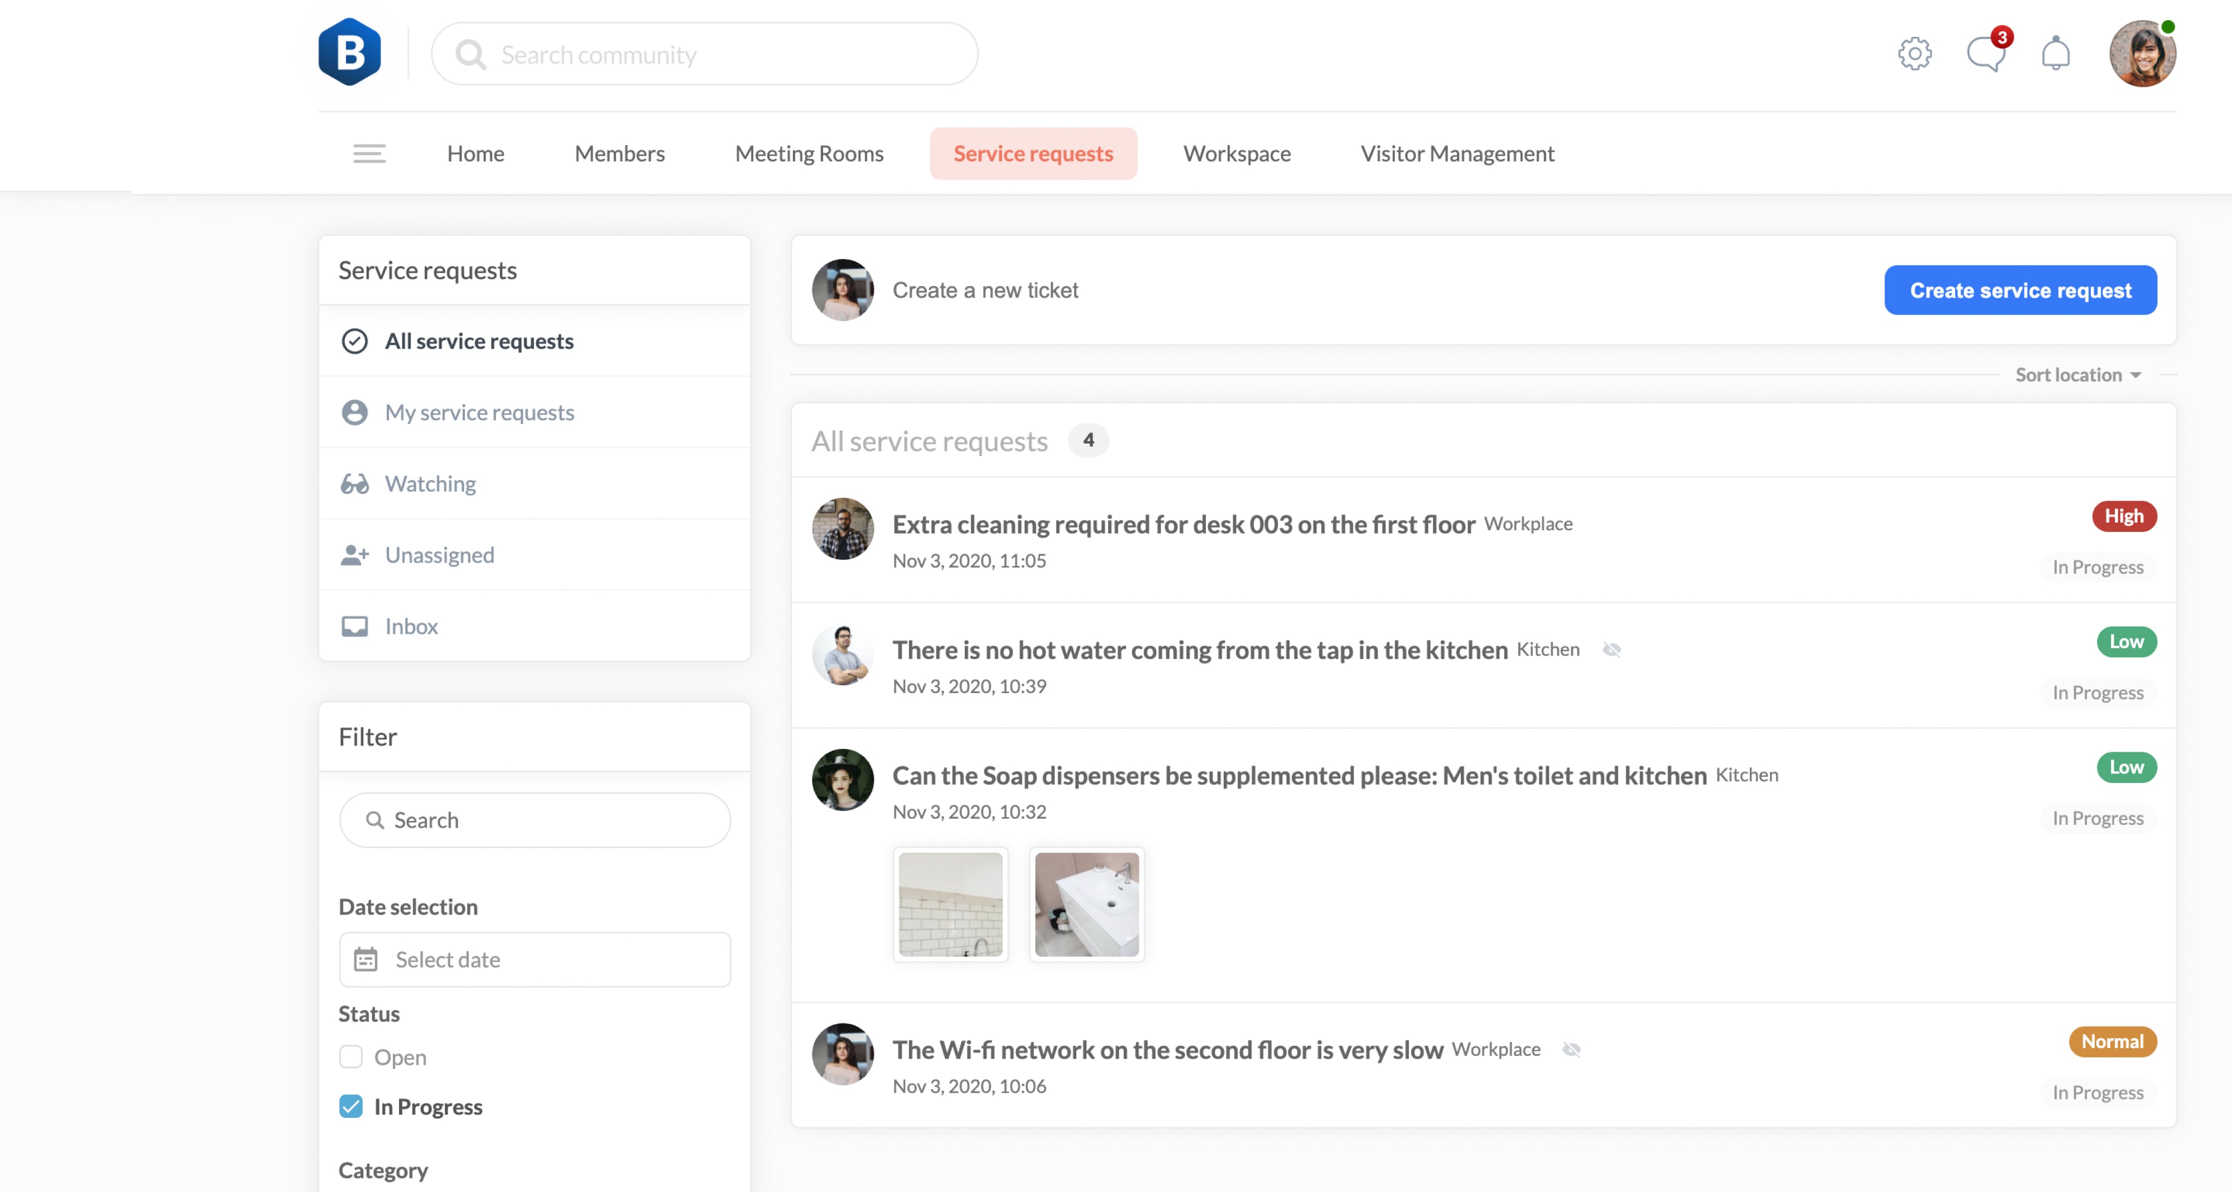This screenshot has width=2232, height=1192.
Task: Open the Inbox tray item
Action: coord(411,626)
